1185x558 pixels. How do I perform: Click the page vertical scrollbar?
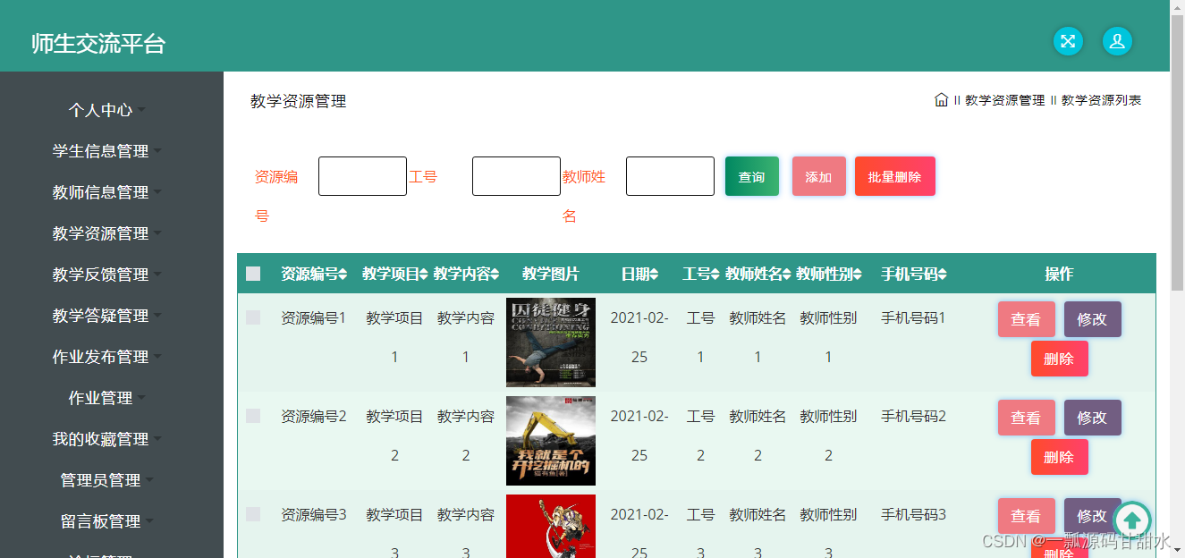1177,152
